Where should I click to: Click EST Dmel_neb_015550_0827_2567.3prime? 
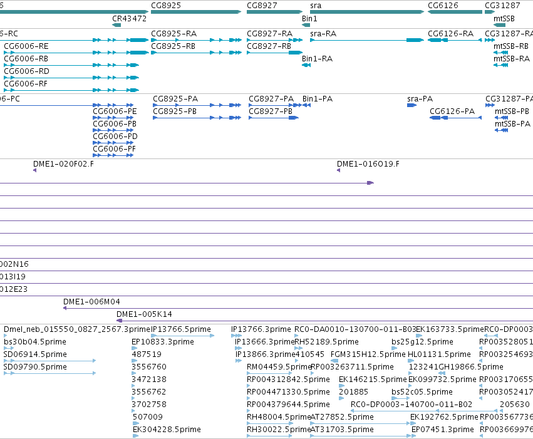pyautogui.click(x=77, y=329)
